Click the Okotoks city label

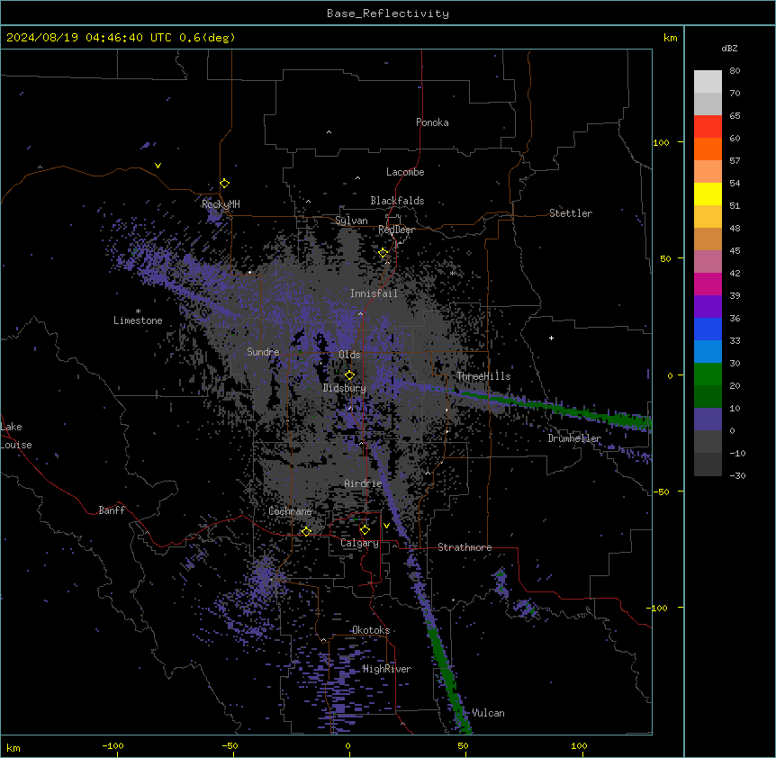coord(371,630)
